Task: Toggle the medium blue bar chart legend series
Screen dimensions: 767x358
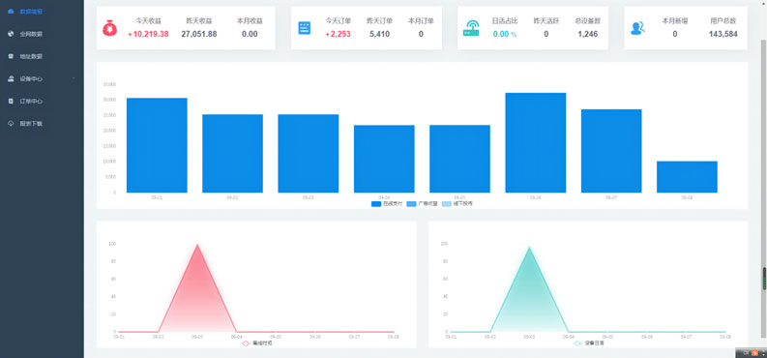Action: (411, 204)
